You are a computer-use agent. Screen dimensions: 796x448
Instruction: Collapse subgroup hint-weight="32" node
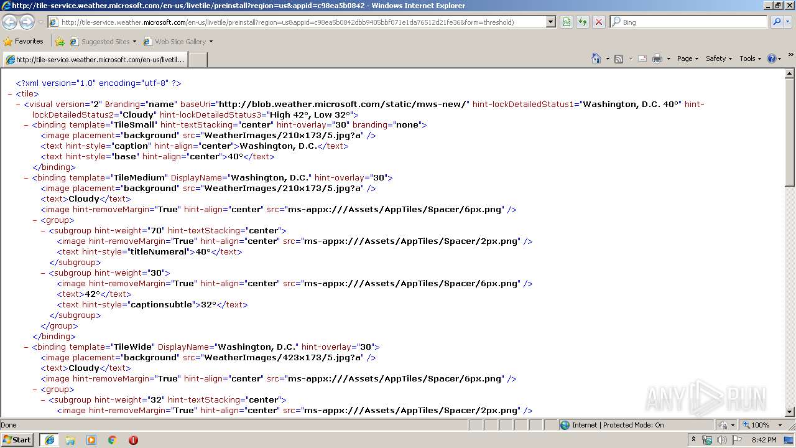coord(44,400)
